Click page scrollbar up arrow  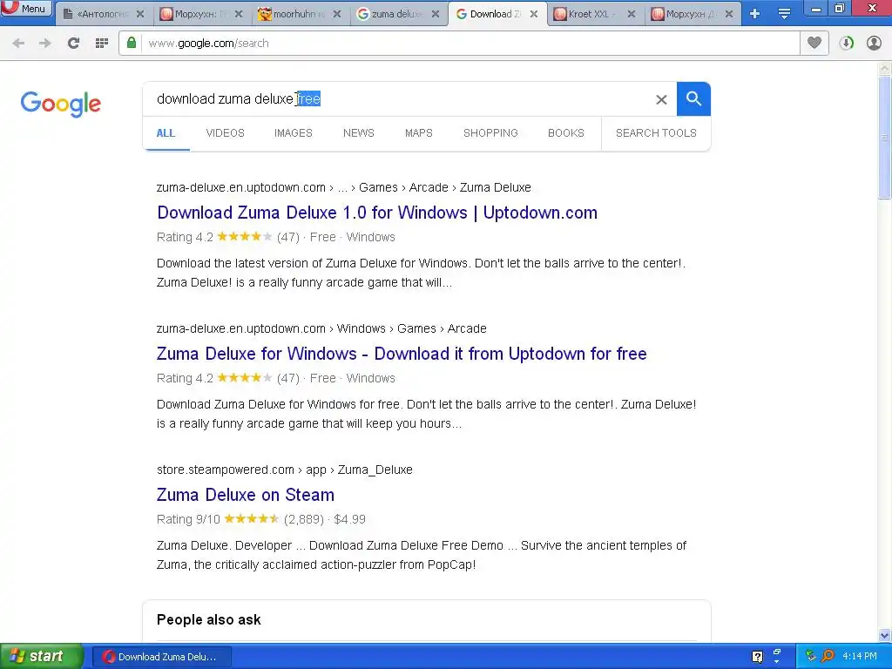[885, 69]
